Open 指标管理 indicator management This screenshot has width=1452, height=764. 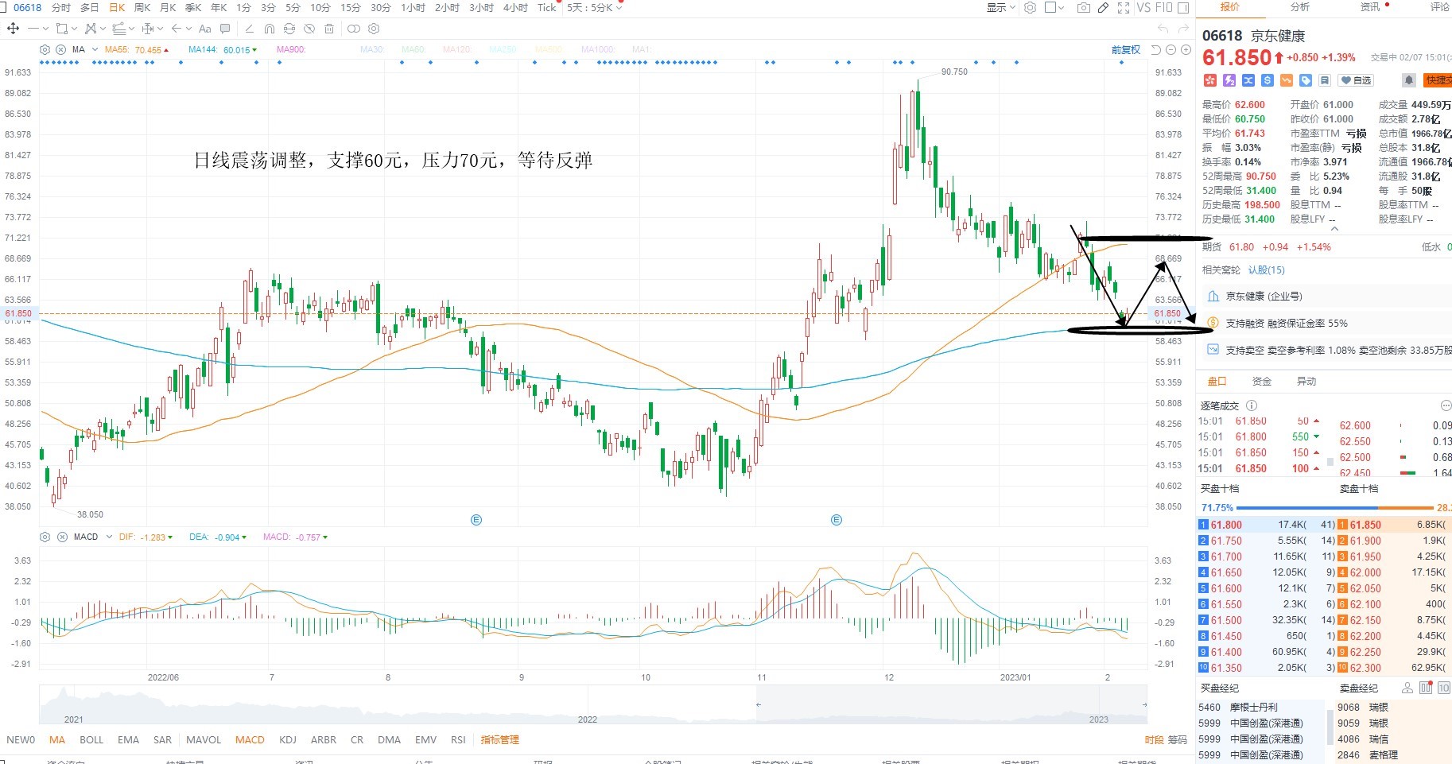[500, 740]
